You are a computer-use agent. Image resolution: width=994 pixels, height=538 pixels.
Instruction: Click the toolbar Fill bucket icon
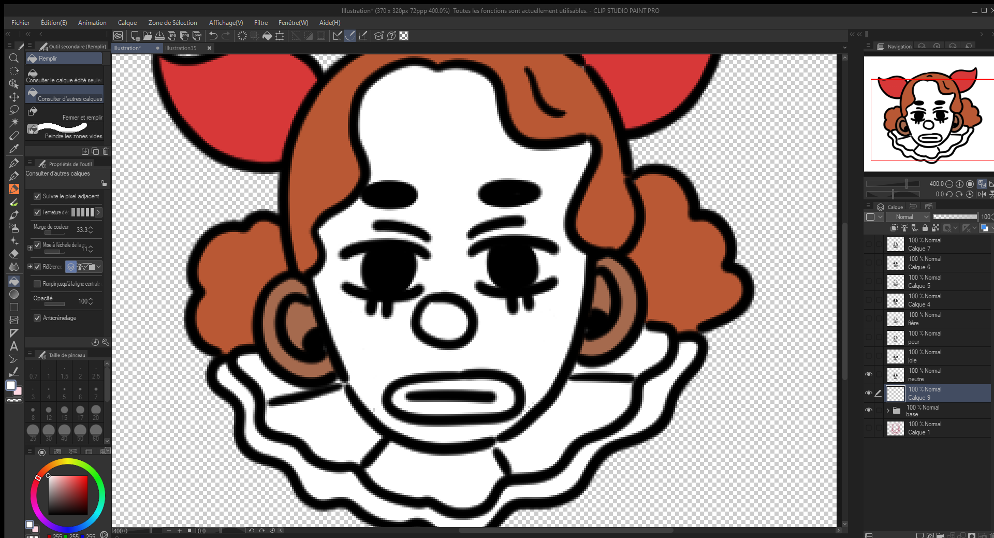[x=267, y=36]
